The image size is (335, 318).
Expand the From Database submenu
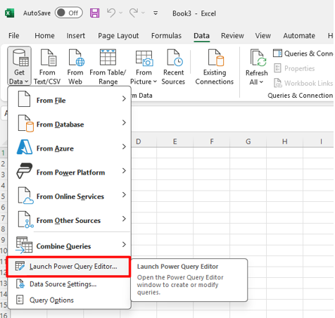70,124
